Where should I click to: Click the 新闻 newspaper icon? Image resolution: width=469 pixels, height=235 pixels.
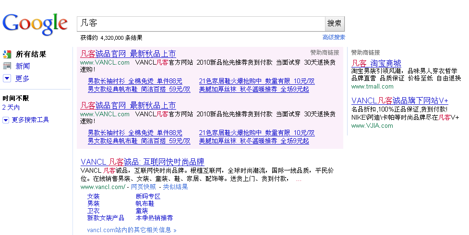pyautogui.click(x=7, y=66)
